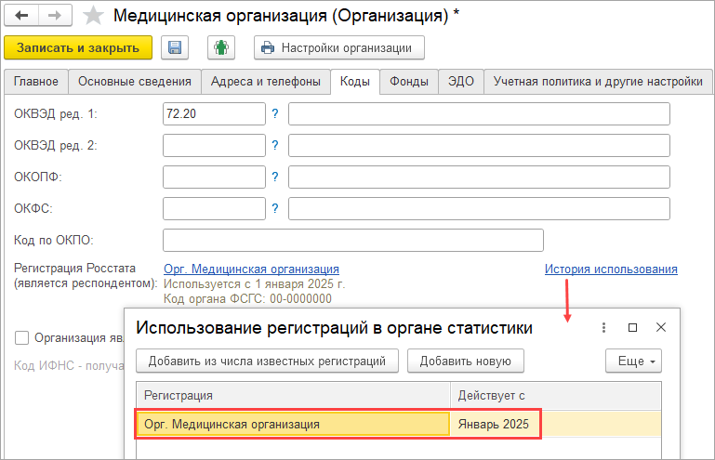The image size is (715, 460).
Task: Click the ОКВЭД ред. 1 description field
Action: [479, 113]
